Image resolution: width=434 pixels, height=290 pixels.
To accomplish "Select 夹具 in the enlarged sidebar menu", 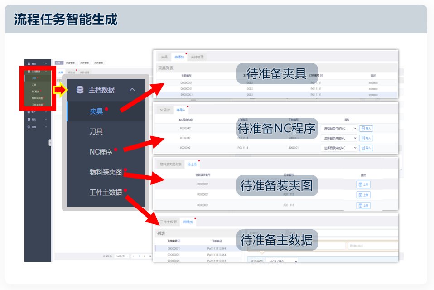I will coord(96,111).
